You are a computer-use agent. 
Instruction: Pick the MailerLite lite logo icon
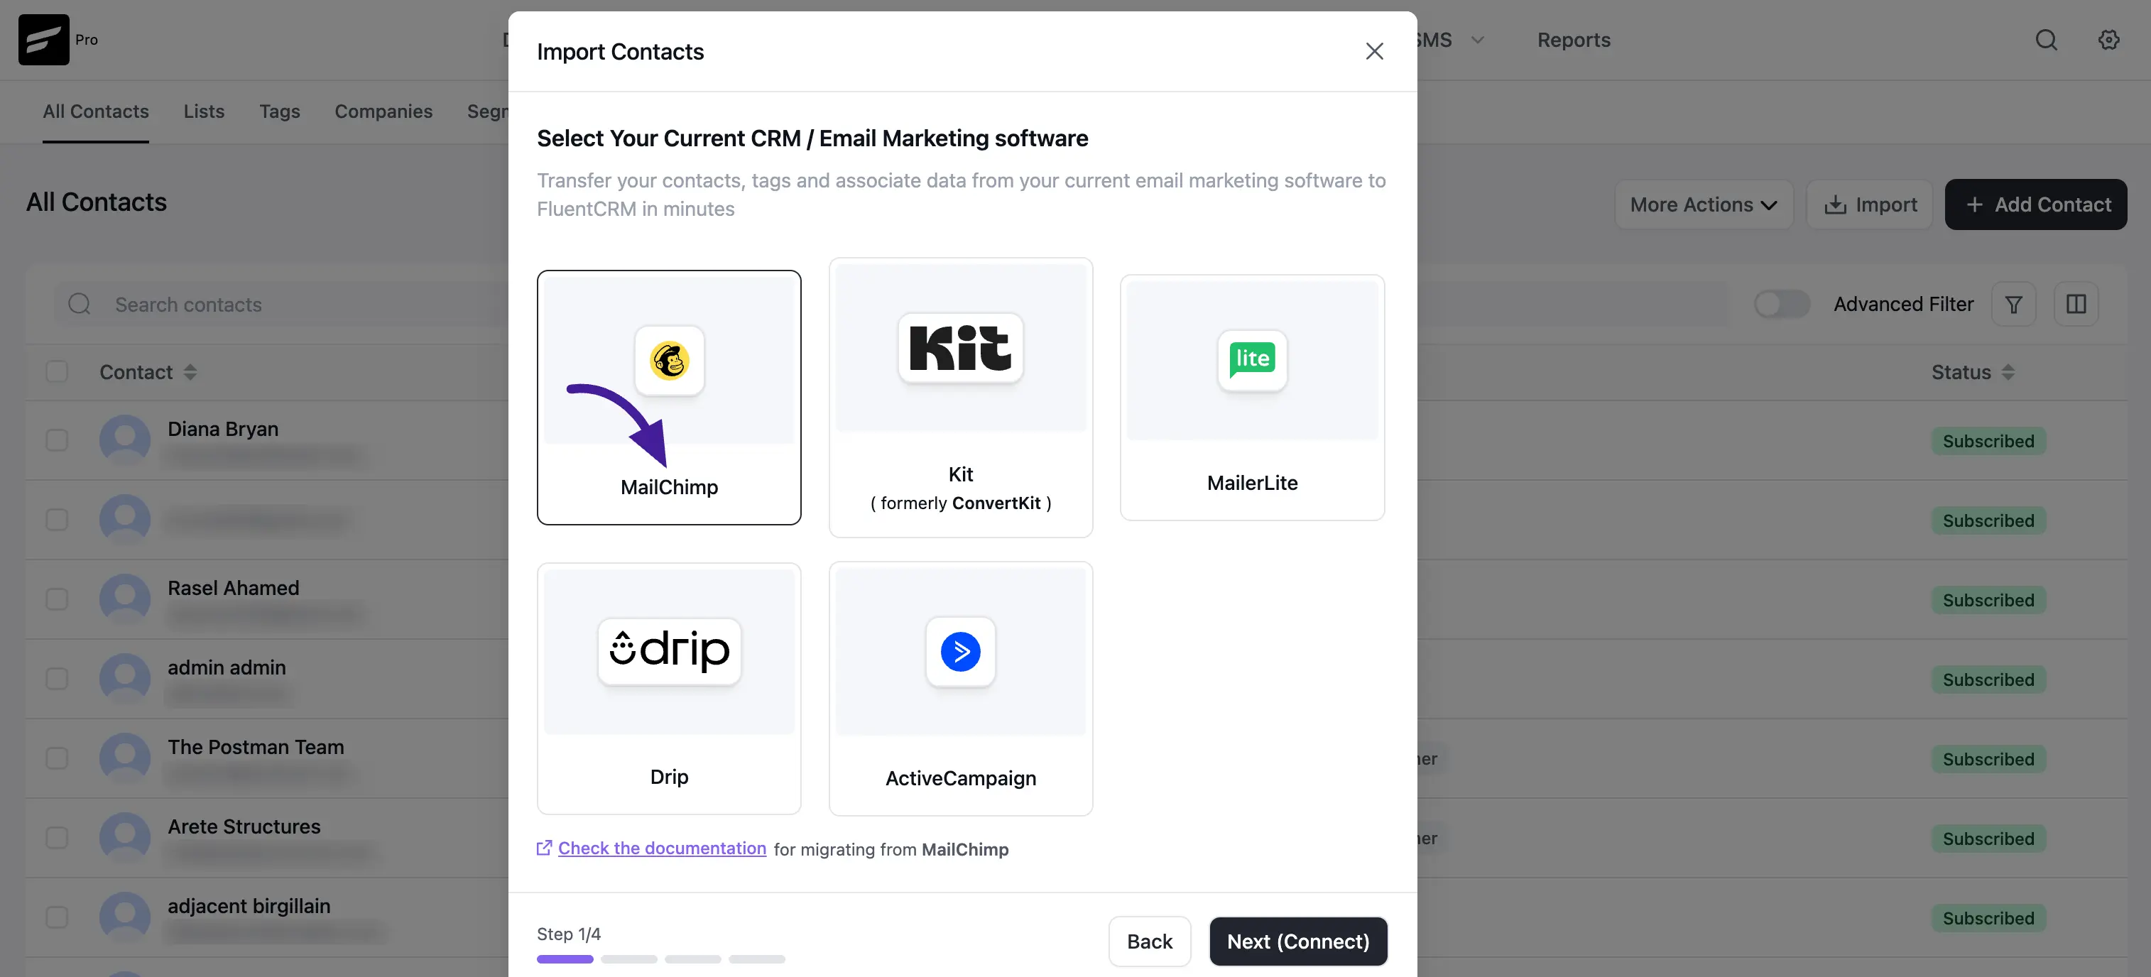click(1252, 360)
